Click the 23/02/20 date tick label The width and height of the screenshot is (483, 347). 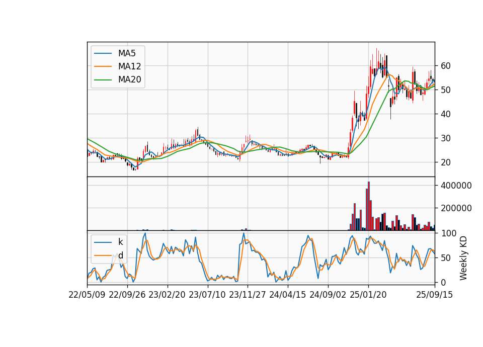point(167,295)
